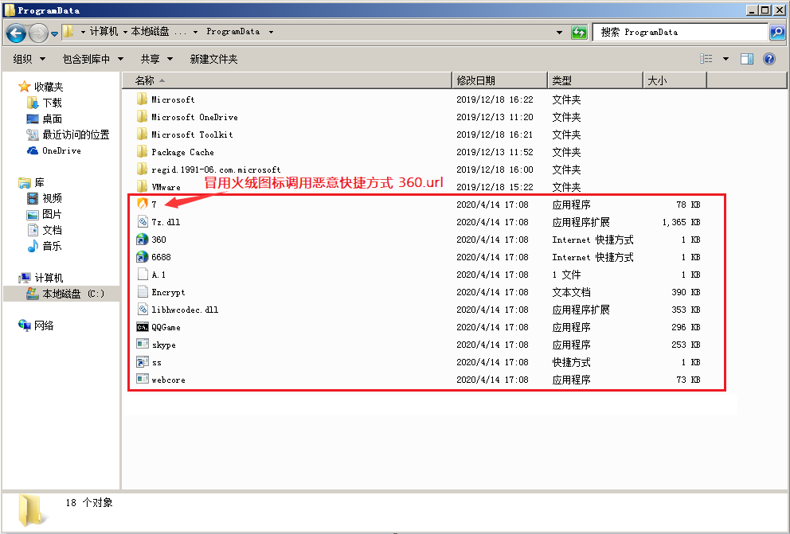Click the 新建文件夹 button

[213, 59]
